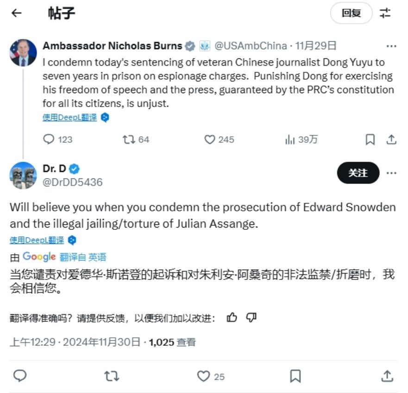Screen dimensions: 408x393
Task: Bookmark Dr. D's reply post
Action: 295,376
